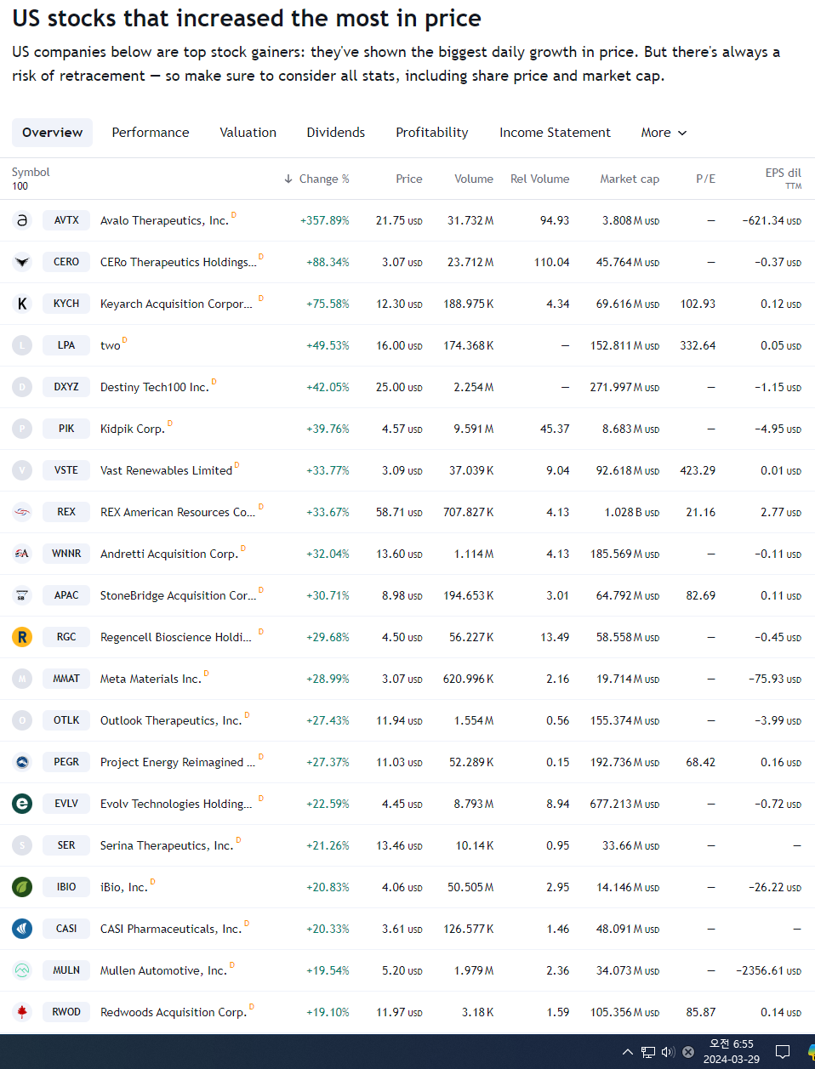Screen dimensions: 815x1069
Task: Open Outlook Therapeutics, Inc. company link
Action: click(x=171, y=721)
